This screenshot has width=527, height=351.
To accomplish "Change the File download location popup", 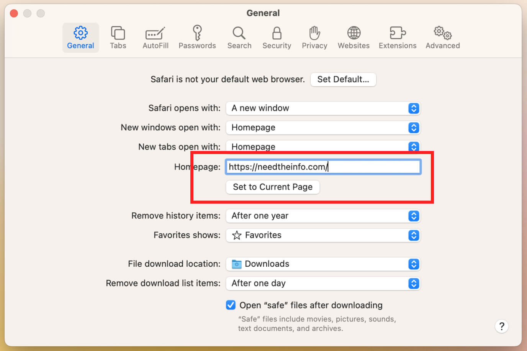I will (323, 264).
